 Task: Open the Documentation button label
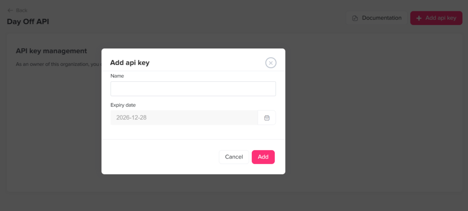pos(382,18)
